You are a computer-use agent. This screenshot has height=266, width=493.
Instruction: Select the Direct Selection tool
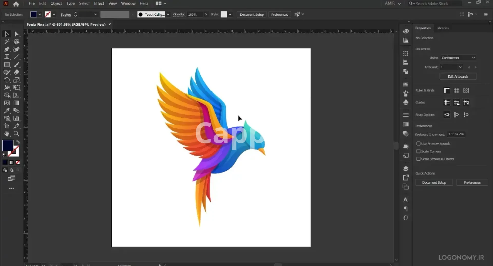(16, 34)
